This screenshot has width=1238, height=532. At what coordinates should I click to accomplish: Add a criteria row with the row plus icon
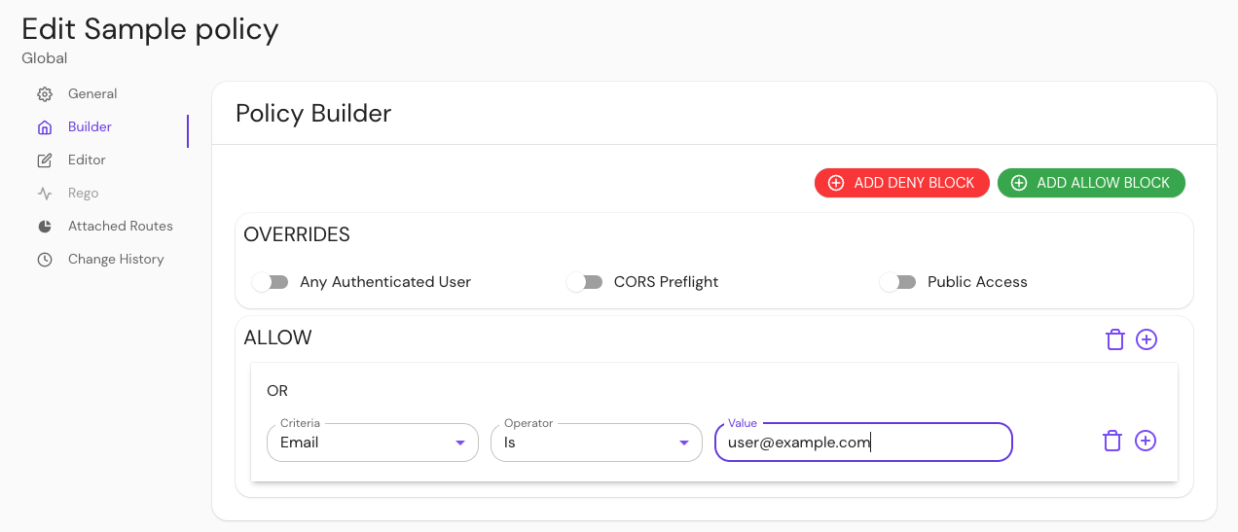tap(1146, 441)
